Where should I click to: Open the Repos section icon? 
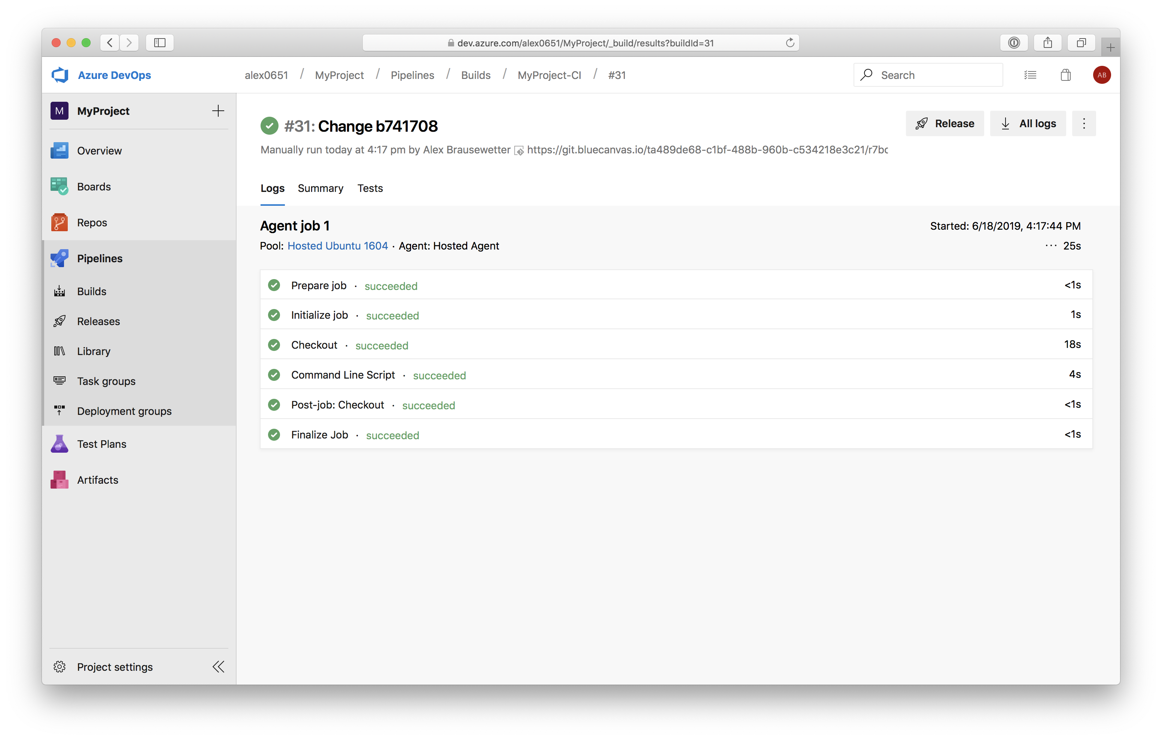(x=60, y=222)
